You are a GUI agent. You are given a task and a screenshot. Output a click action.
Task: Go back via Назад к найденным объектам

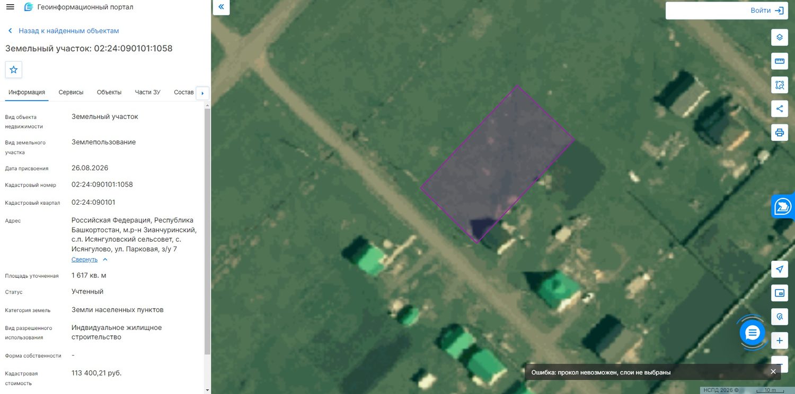[x=63, y=31]
